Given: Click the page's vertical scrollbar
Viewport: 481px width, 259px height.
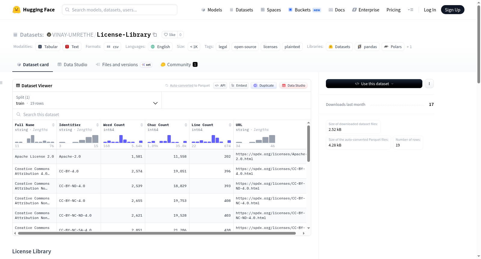Looking at the screenshot, I should click(x=479, y=44).
